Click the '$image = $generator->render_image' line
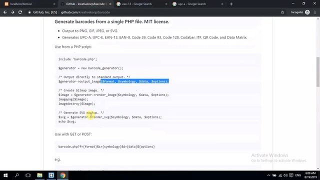Screen dimensions: 320x180 point(113,95)
